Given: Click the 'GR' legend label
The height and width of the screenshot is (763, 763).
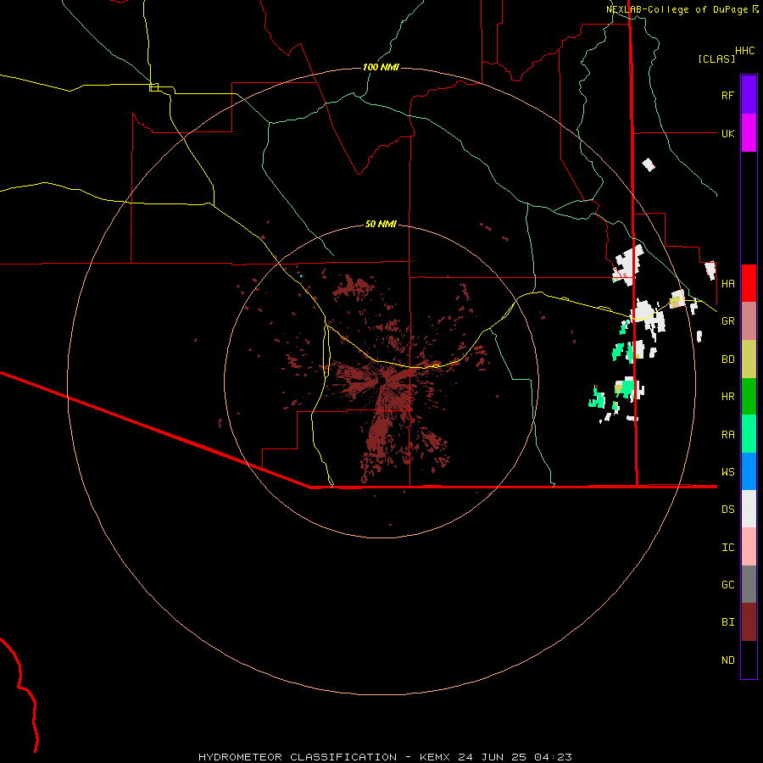Looking at the screenshot, I should pyautogui.click(x=727, y=321).
